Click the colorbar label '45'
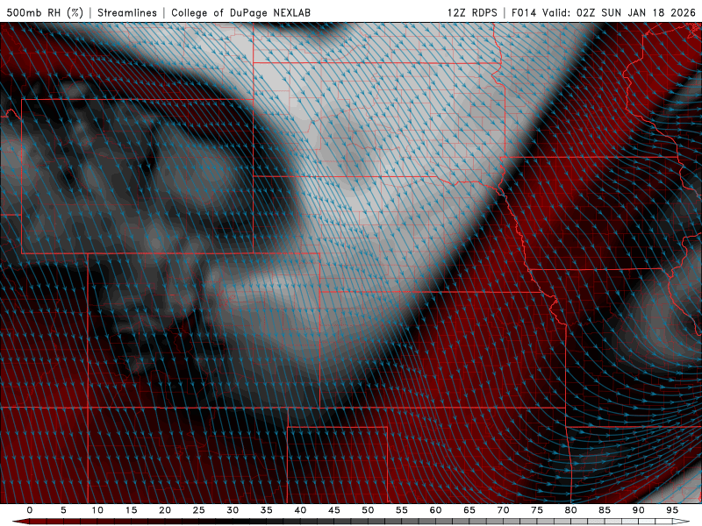Image resolution: width=702 pixels, height=526 pixels. (x=334, y=510)
